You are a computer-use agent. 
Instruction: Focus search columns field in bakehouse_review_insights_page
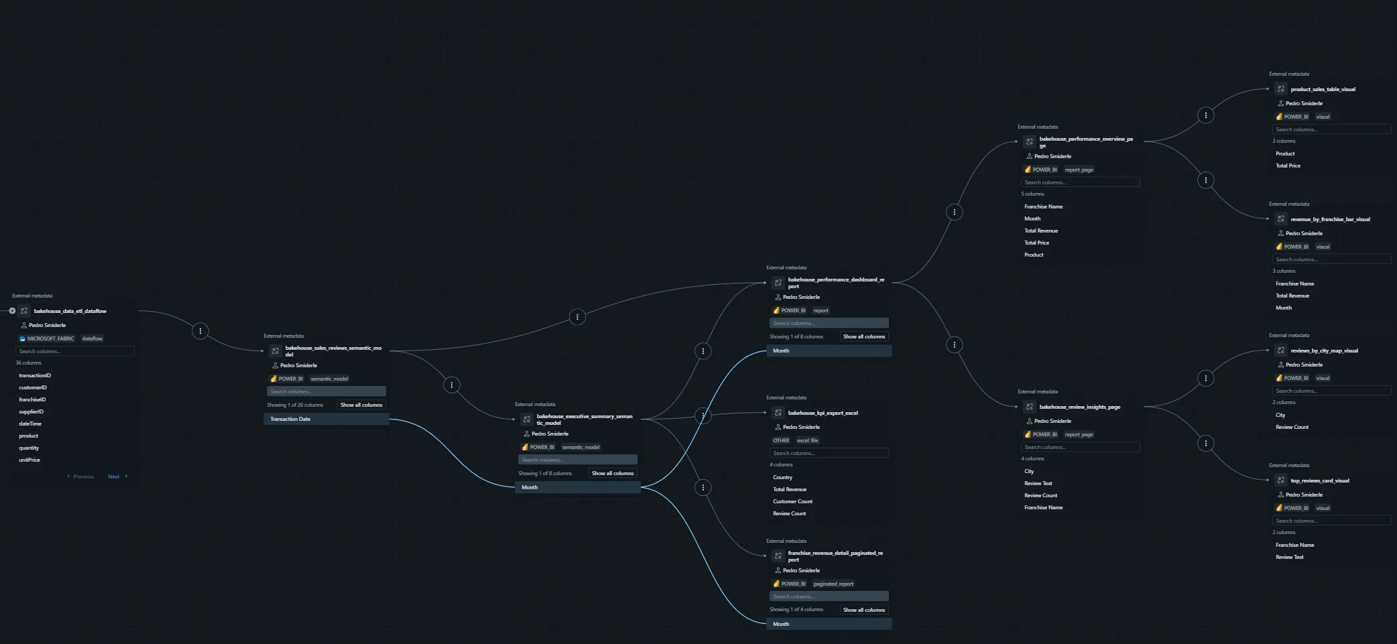[x=1081, y=447]
